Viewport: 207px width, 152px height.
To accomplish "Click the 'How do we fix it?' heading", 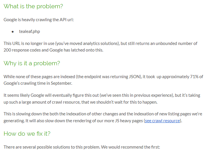I will [x=27, y=134].
